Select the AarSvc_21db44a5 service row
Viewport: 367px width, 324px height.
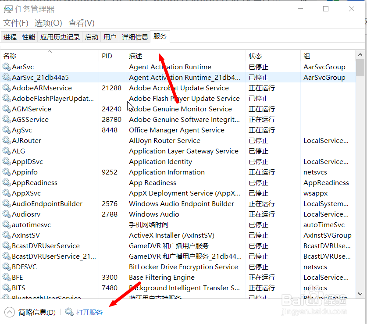(178, 77)
